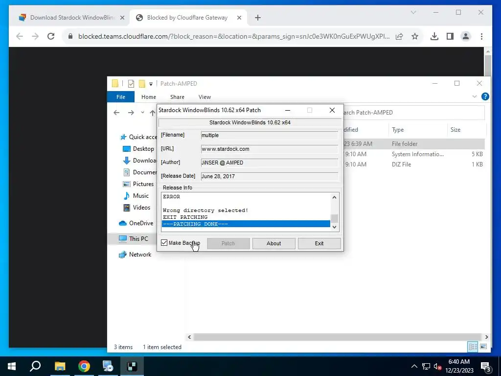
Task: Open Chrome profile avatar
Action: [x=466, y=36]
